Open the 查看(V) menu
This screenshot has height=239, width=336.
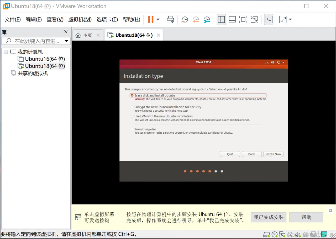(x=55, y=19)
